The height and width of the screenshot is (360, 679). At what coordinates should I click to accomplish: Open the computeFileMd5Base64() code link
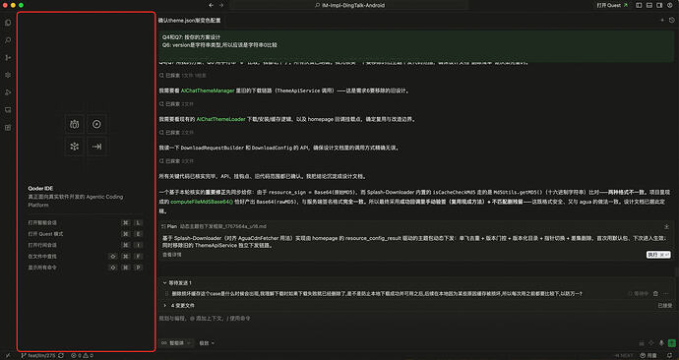point(202,202)
